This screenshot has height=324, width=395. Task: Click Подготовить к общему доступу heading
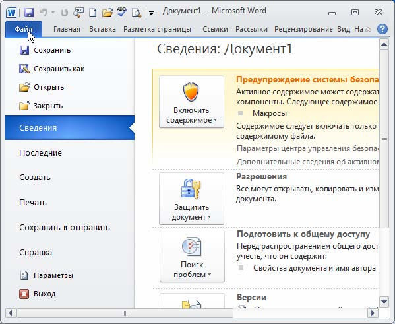(303, 234)
